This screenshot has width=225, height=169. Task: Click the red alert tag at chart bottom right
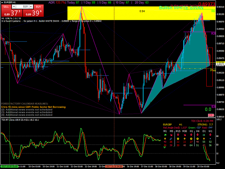[x=211, y=115]
